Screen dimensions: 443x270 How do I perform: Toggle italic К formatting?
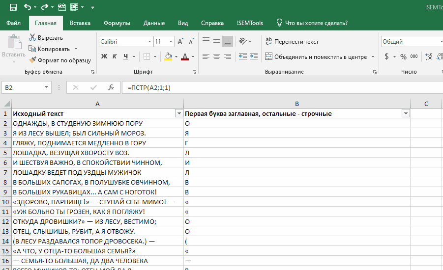click(x=115, y=56)
